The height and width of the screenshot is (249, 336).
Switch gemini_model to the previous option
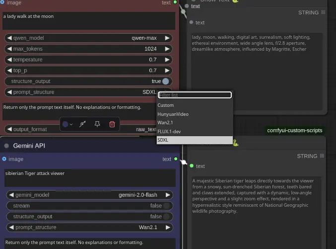coord(11,195)
